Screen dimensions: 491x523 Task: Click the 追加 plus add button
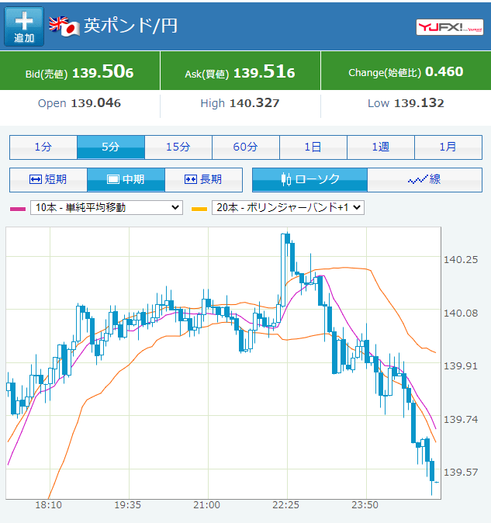(x=24, y=26)
